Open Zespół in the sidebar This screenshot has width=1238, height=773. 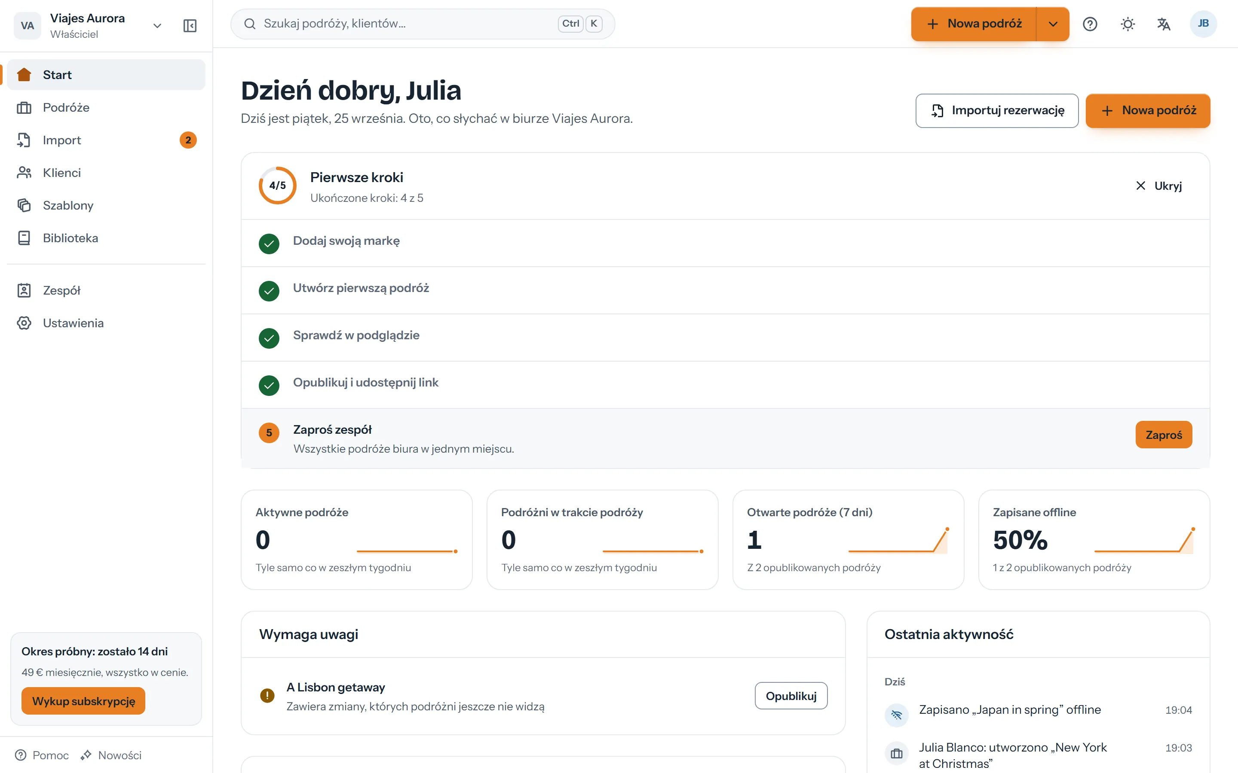[107, 290]
